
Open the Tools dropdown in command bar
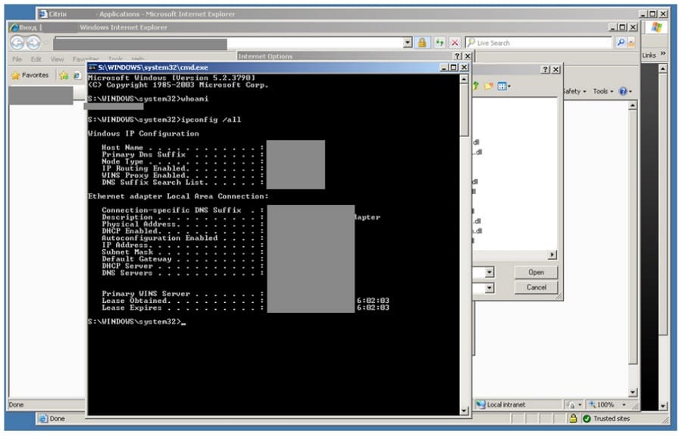click(x=602, y=92)
